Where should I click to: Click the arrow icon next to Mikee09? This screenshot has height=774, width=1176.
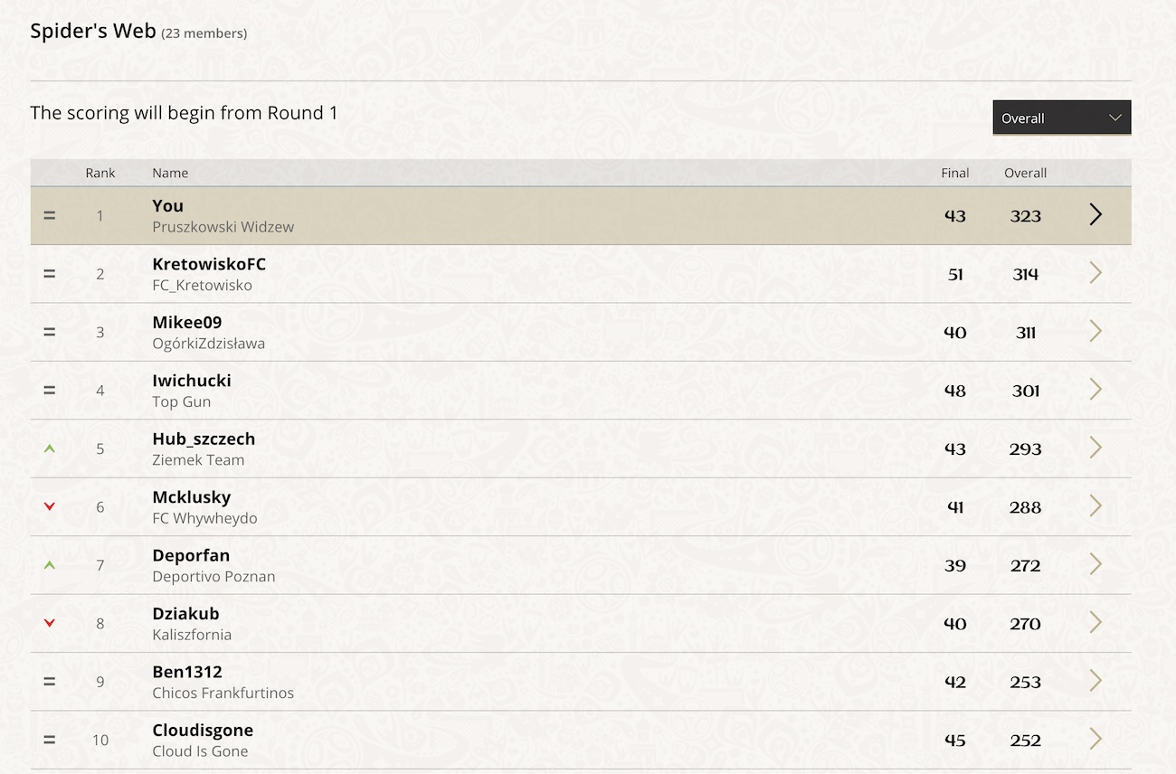tap(1095, 331)
